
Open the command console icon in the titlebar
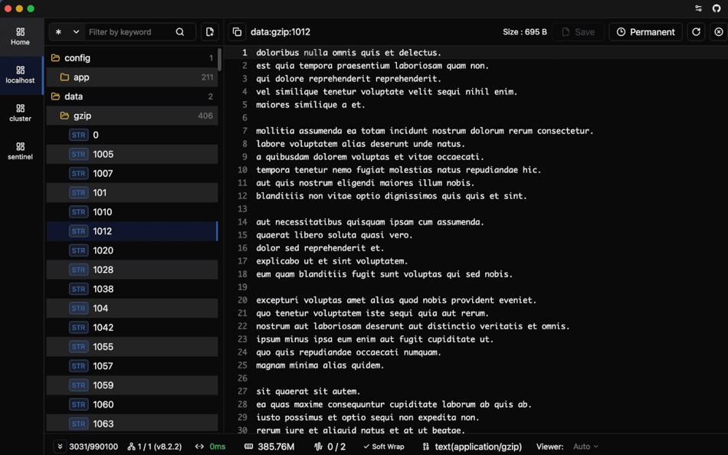tap(698, 9)
